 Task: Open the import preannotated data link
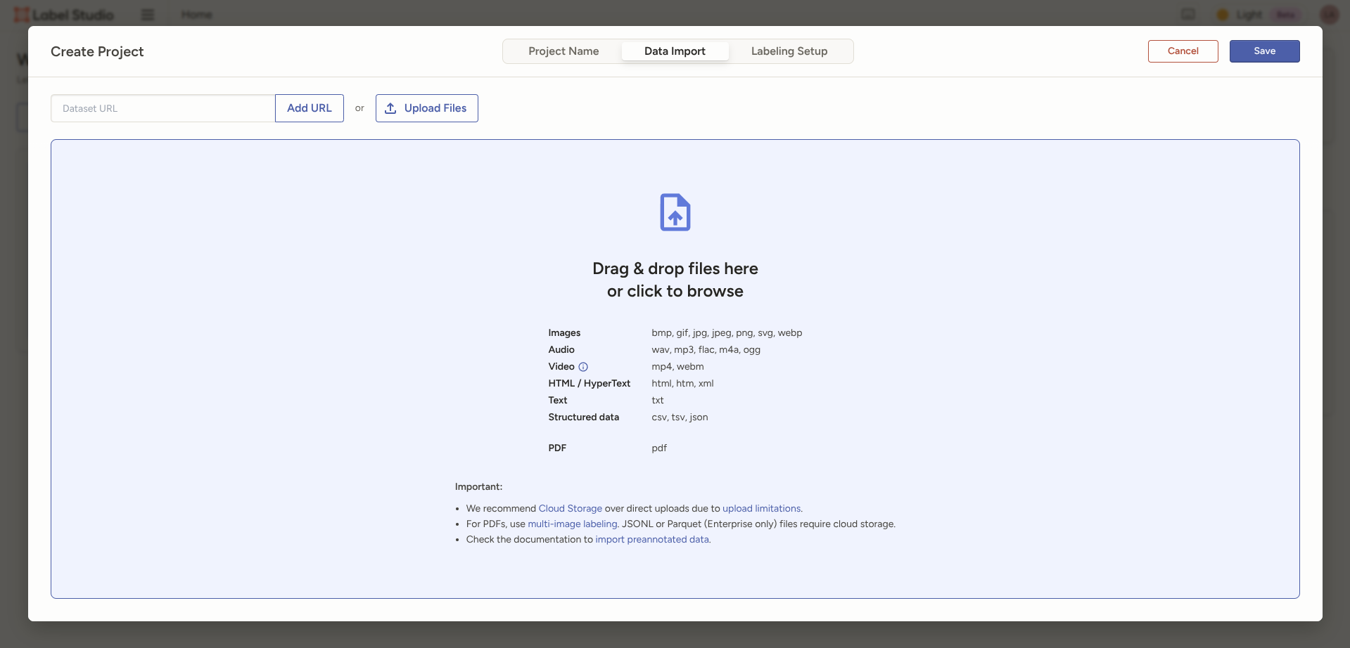pyautogui.click(x=652, y=540)
